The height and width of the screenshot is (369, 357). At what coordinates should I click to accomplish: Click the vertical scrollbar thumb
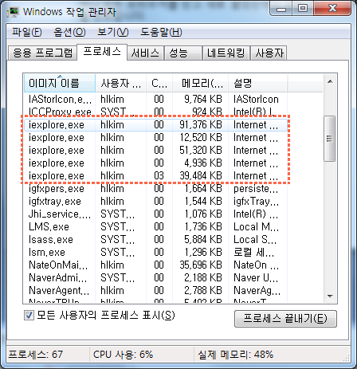pyautogui.click(x=330, y=139)
